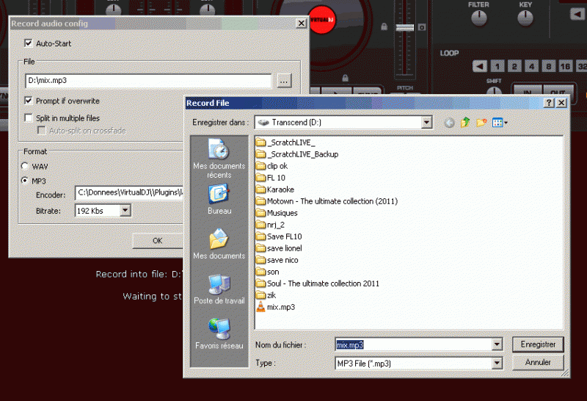Close the Record audio config dialog
The width and height of the screenshot is (587, 401).
pos(301,24)
